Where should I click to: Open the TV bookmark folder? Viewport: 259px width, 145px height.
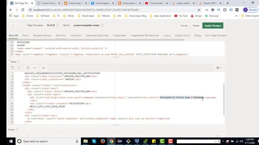(x=57, y=16)
